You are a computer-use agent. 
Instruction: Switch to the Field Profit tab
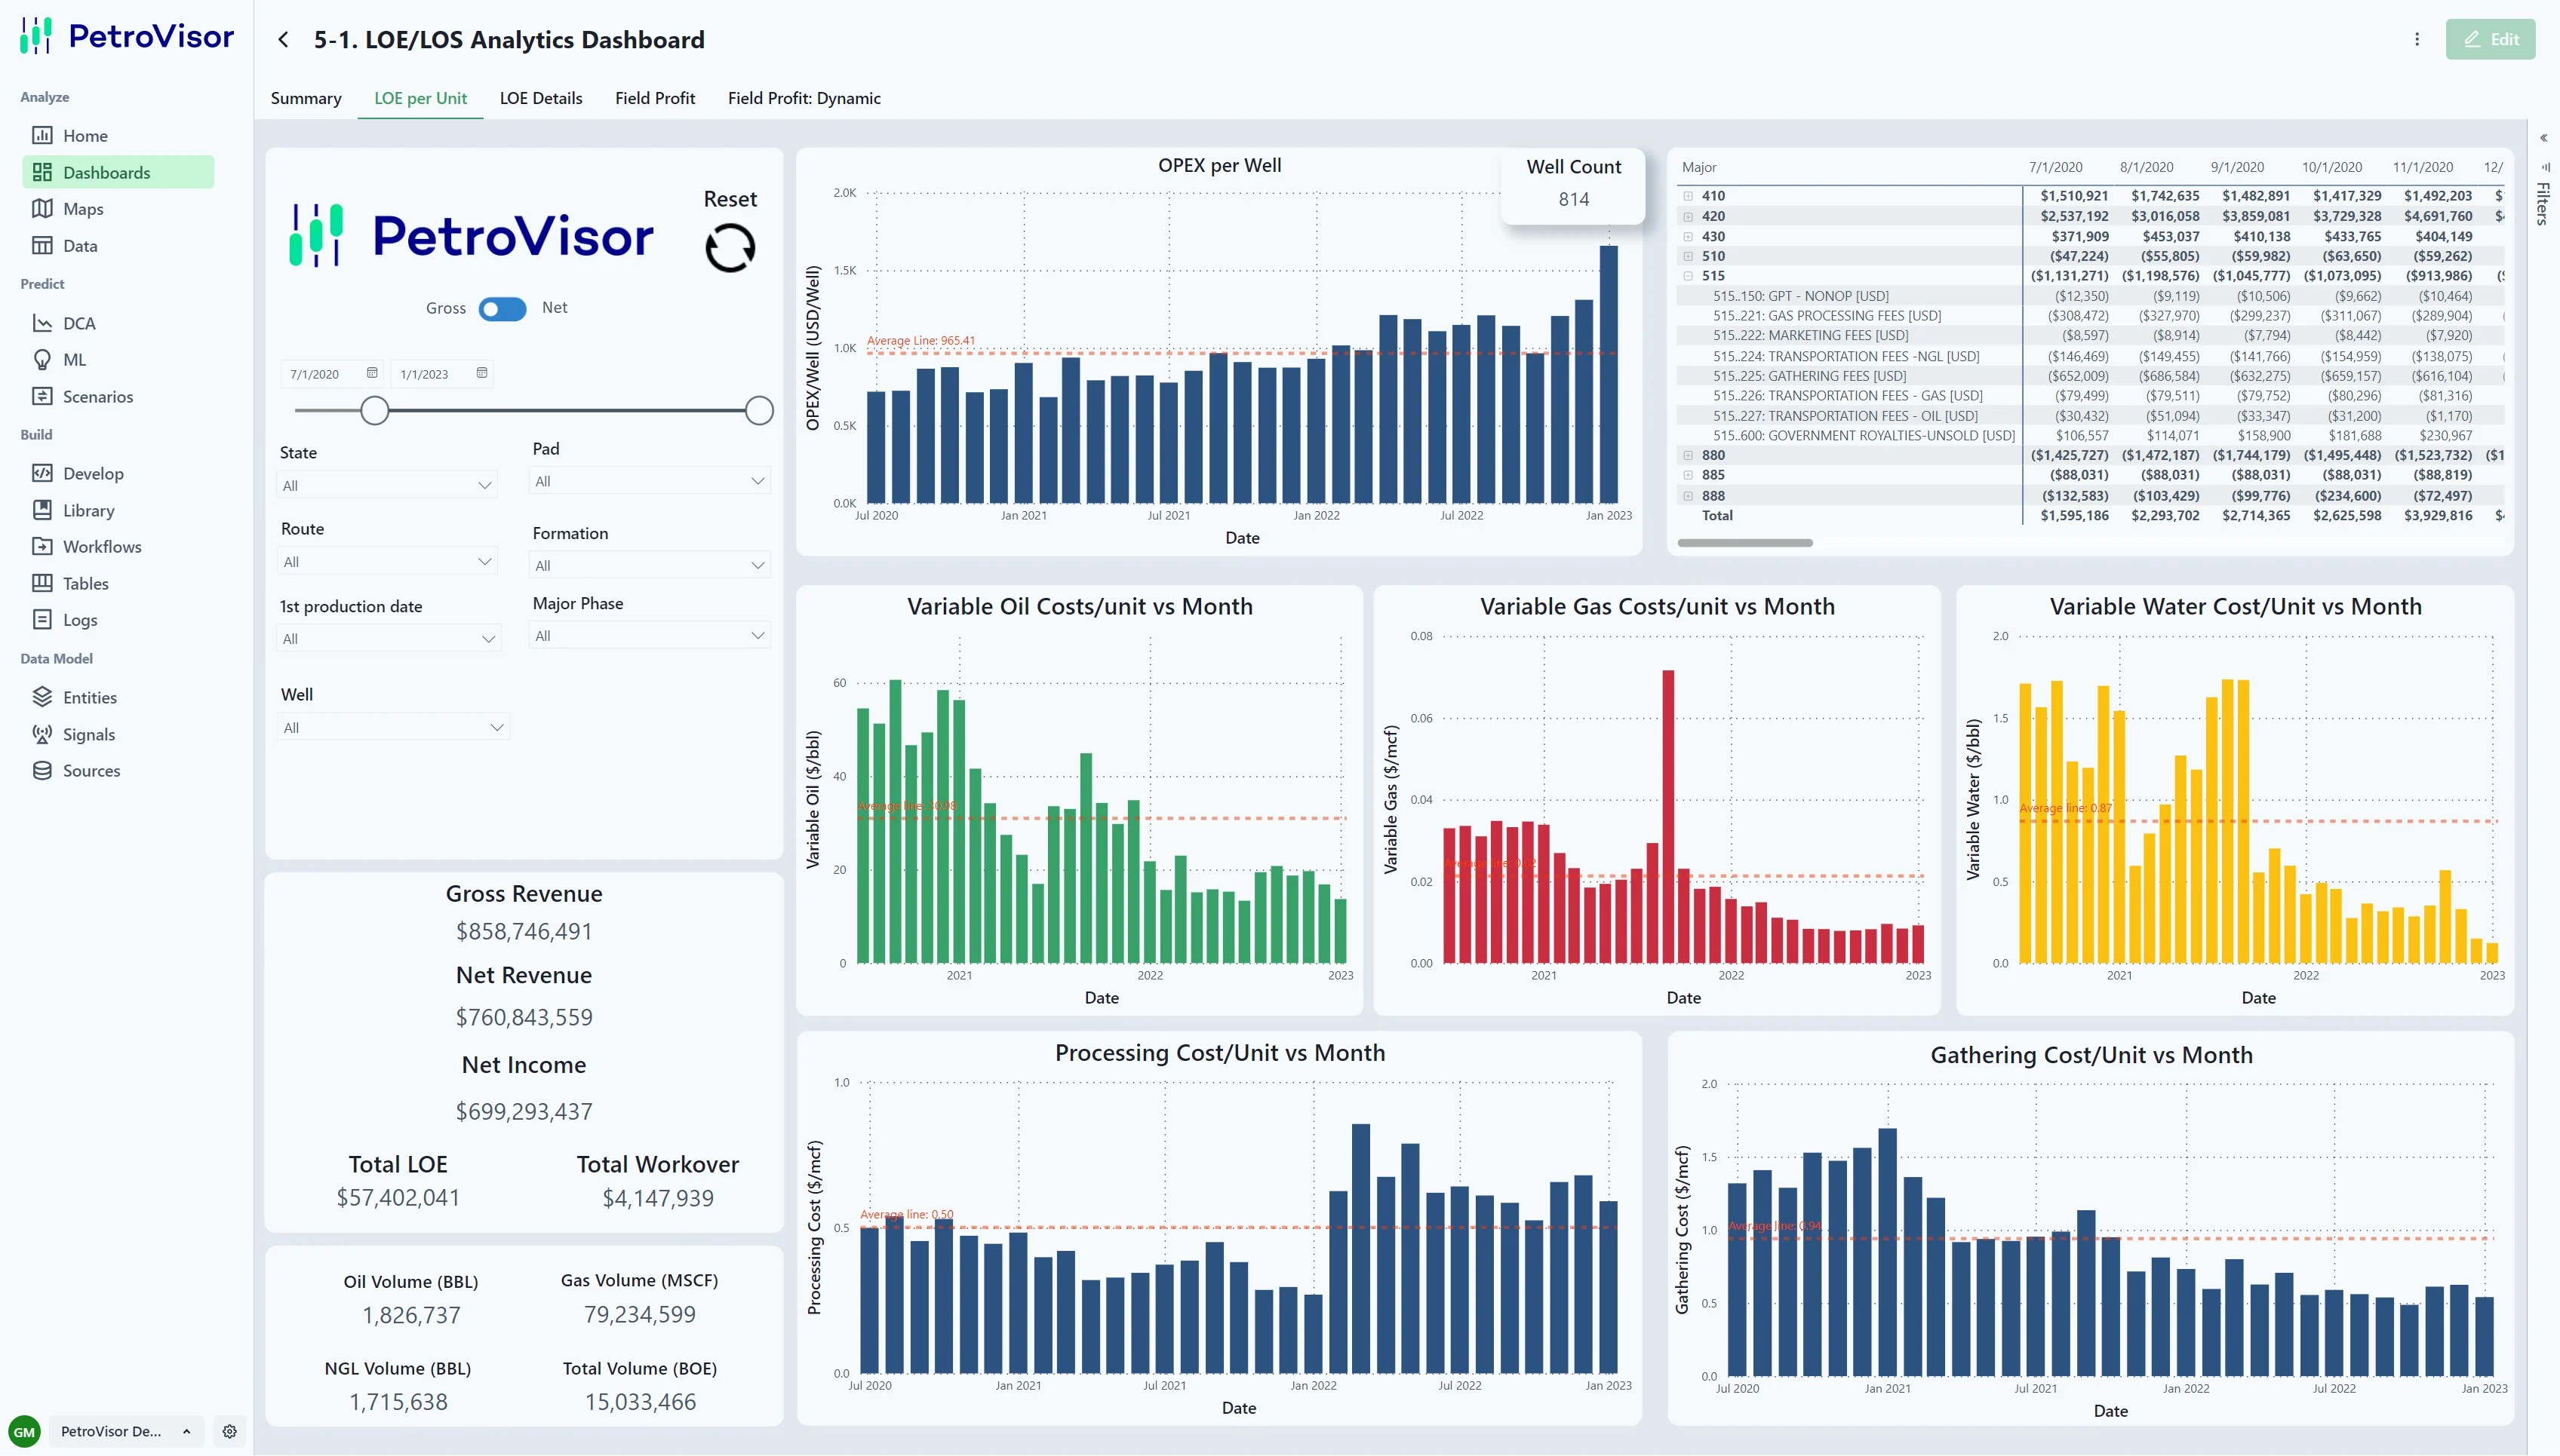[654, 98]
